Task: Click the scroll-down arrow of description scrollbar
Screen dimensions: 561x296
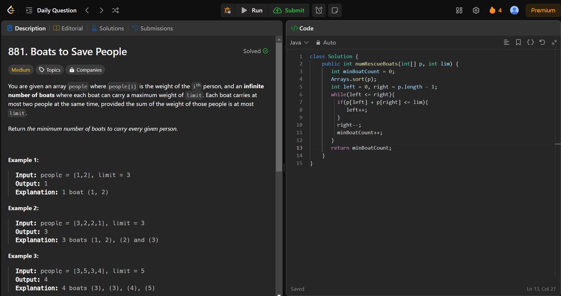Action: click(x=280, y=294)
